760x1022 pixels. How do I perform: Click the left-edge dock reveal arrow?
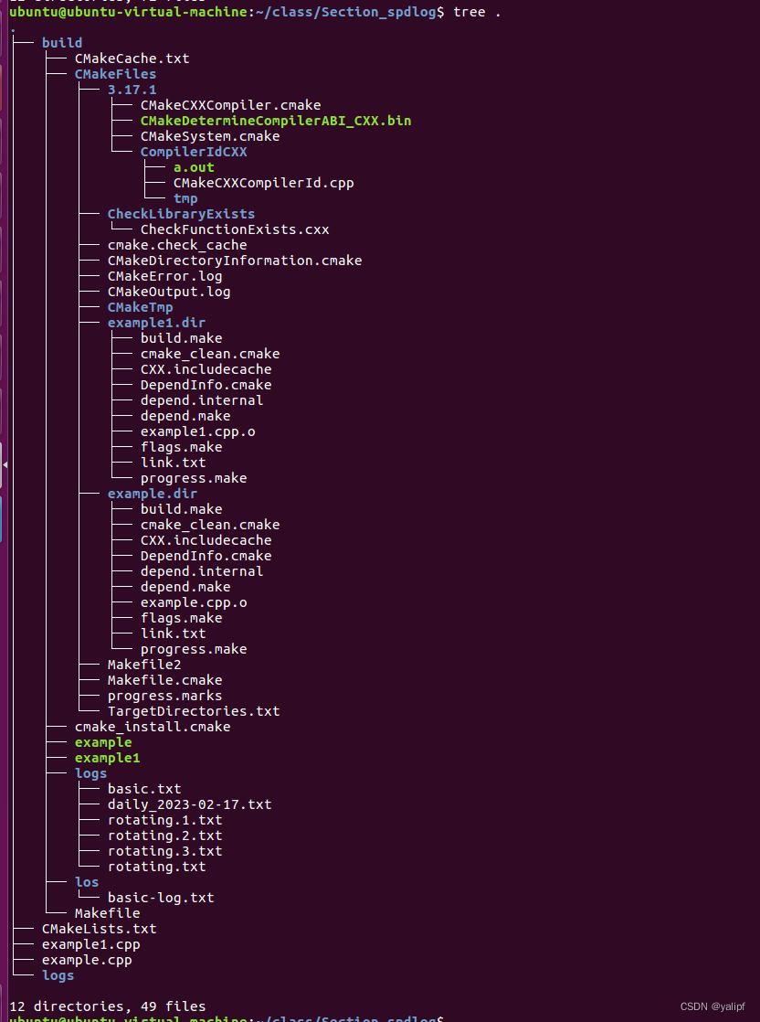[5, 464]
